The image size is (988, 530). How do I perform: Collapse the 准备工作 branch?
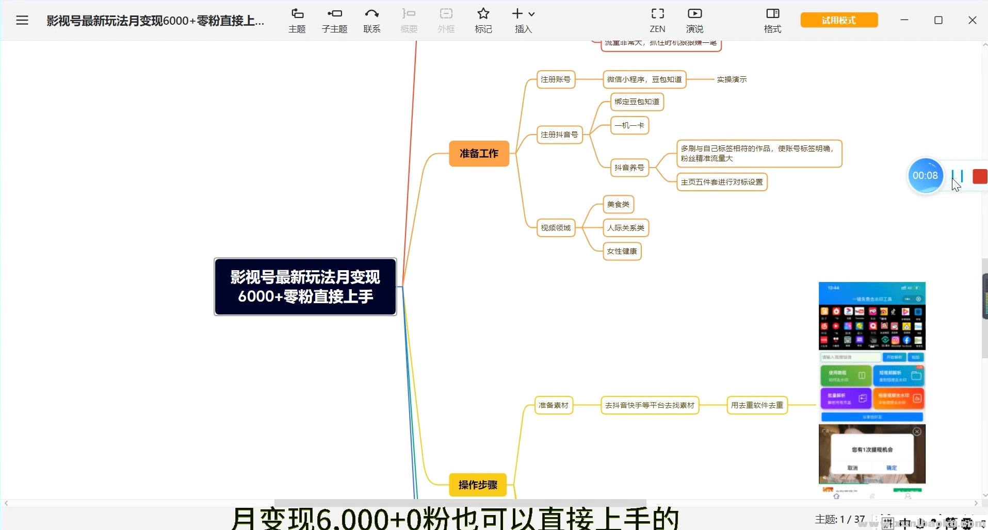tap(478, 153)
